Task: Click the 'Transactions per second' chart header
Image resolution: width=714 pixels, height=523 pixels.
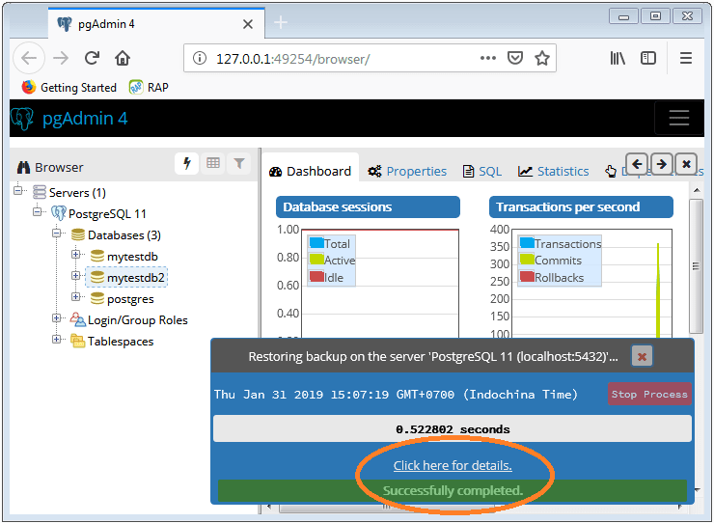Action: click(x=581, y=207)
